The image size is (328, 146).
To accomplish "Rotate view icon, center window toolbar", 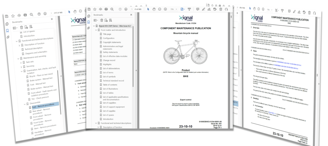I will click(226, 9).
